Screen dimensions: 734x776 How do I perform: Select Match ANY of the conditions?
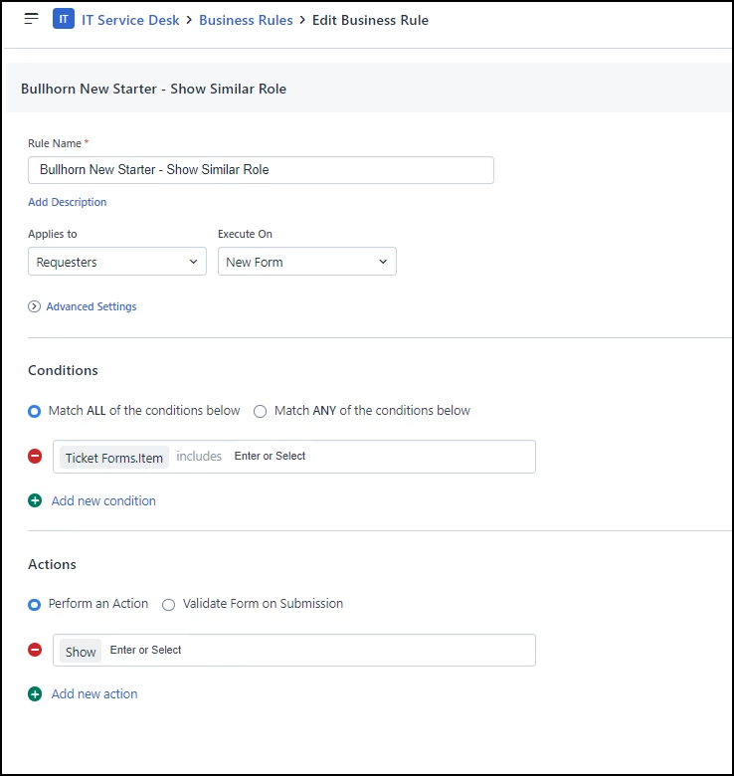click(x=261, y=411)
